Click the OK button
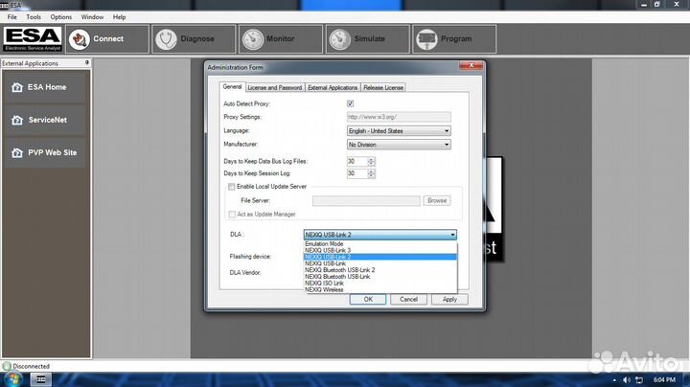Image resolution: width=690 pixels, height=387 pixels. click(x=368, y=299)
